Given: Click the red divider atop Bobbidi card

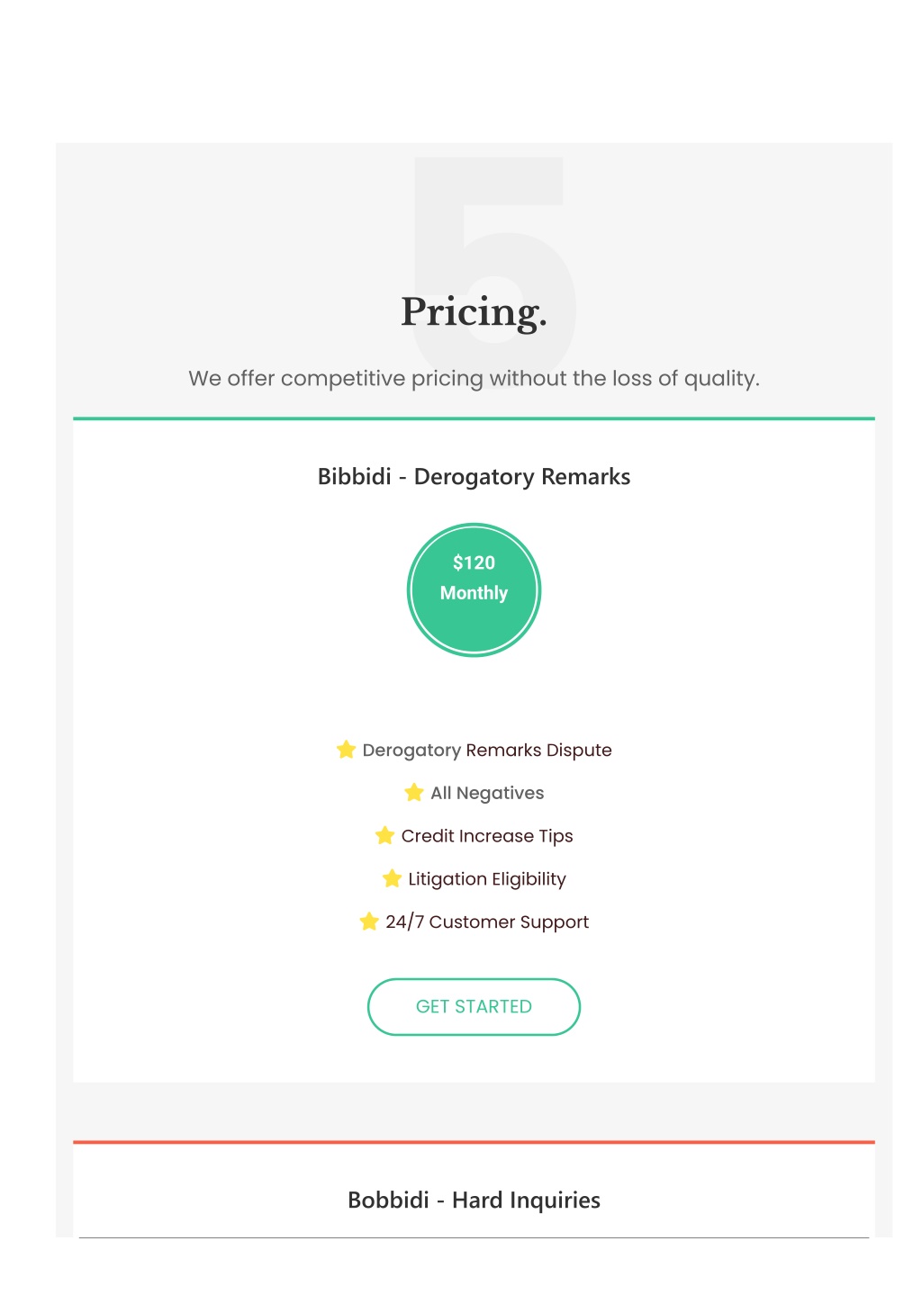Looking at the screenshot, I should [x=474, y=1142].
